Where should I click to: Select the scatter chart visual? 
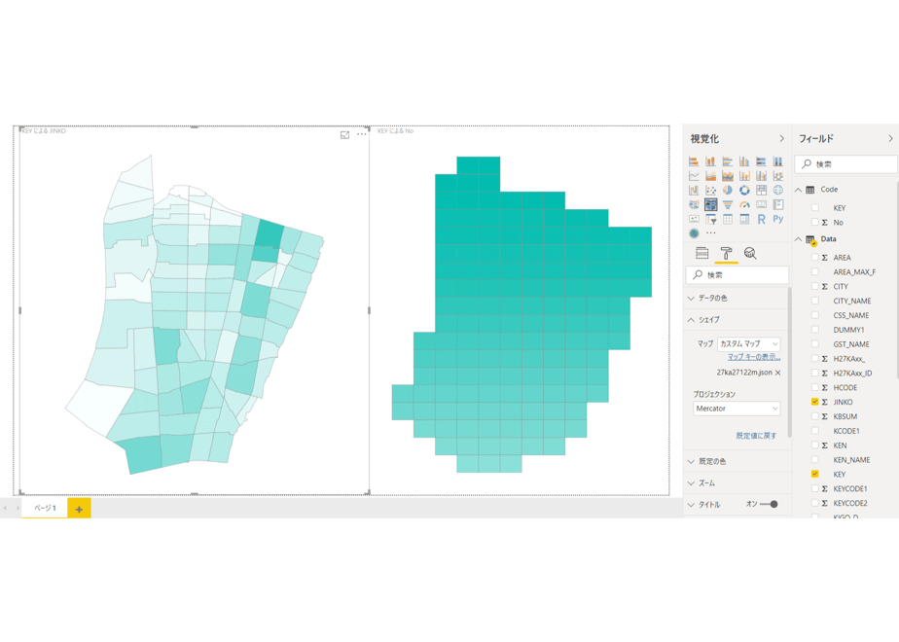click(710, 190)
